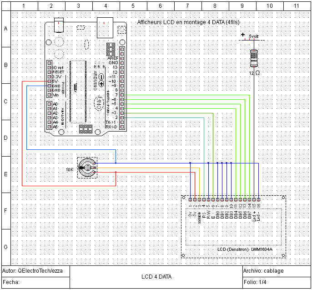The image size is (312, 290).
Task: Click 'Autor: QElectroTech/ezza' title block cell
Action: point(35,271)
